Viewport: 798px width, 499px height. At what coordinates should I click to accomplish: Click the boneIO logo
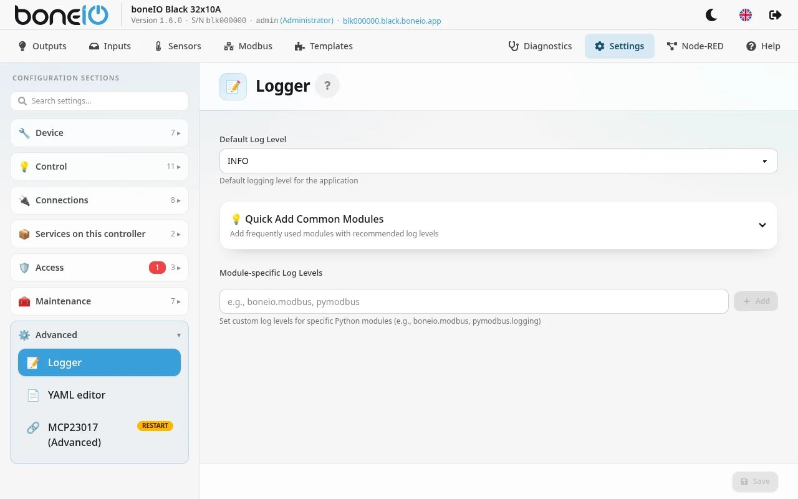pyautogui.click(x=61, y=15)
